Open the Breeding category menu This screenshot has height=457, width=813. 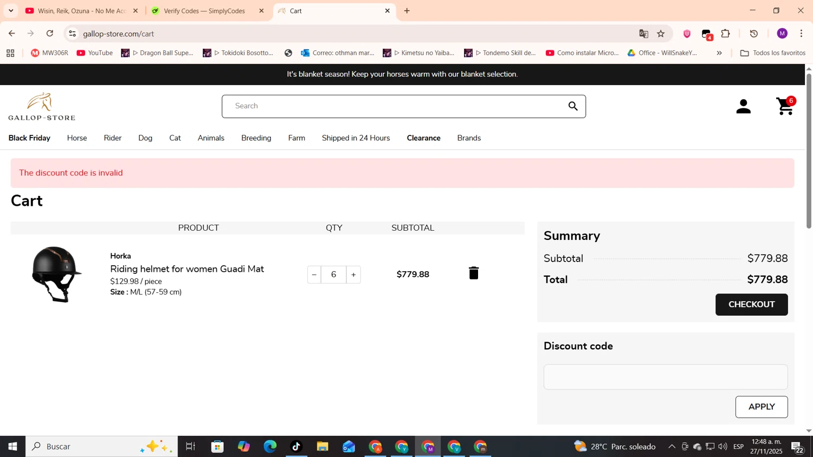coord(256,138)
